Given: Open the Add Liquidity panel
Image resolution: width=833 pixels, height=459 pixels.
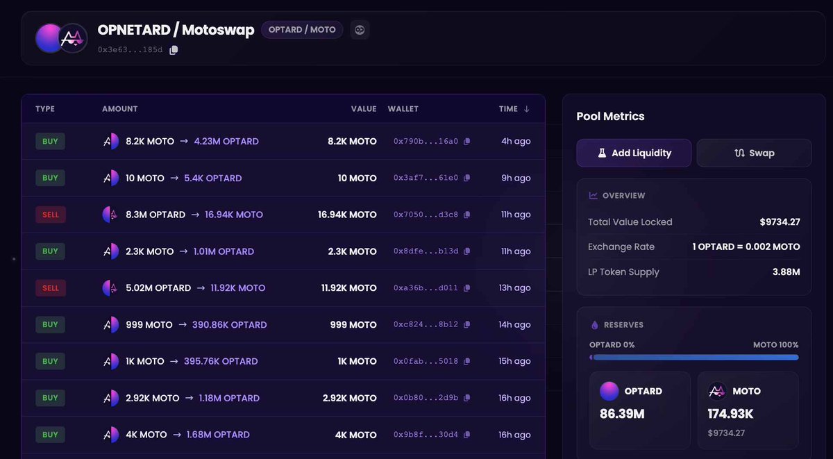Looking at the screenshot, I should [634, 153].
